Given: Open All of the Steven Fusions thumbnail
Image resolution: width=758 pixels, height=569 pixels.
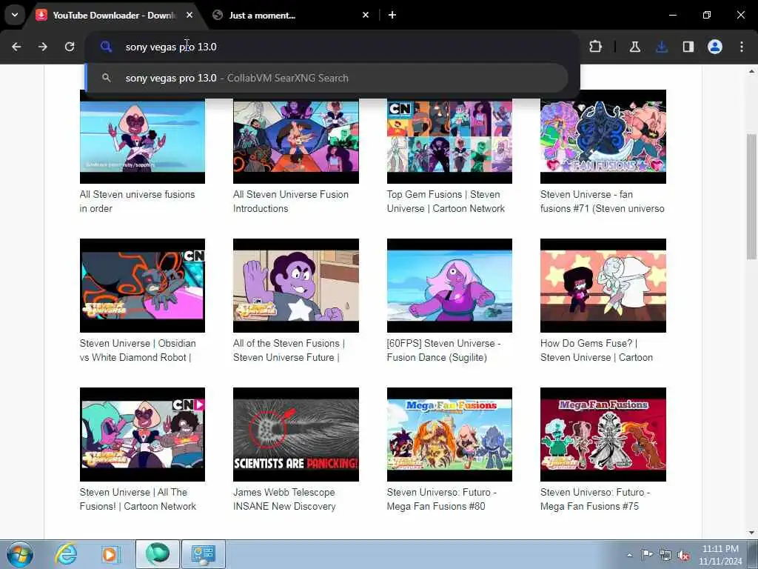Looking at the screenshot, I should tap(296, 285).
